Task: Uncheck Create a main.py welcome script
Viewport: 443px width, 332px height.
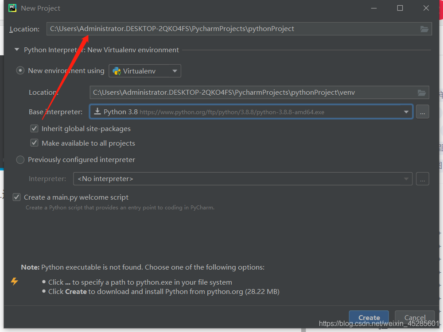Action: pos(17,197)
